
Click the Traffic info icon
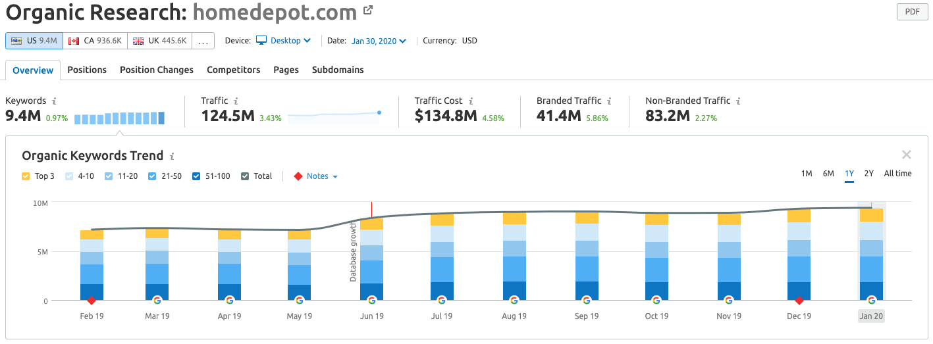[236, 101]
